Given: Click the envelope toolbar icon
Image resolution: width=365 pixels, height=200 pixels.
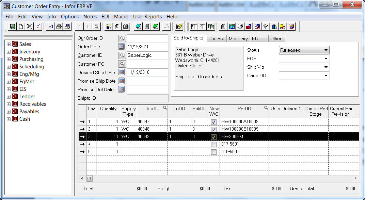Looking at the screenshot, I should pyautogui.click(x=50, y=27).
